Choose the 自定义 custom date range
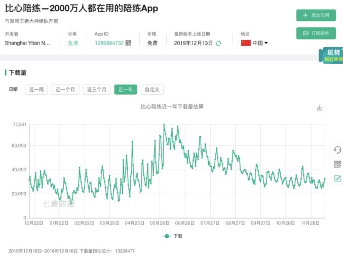 click(152, 90)
